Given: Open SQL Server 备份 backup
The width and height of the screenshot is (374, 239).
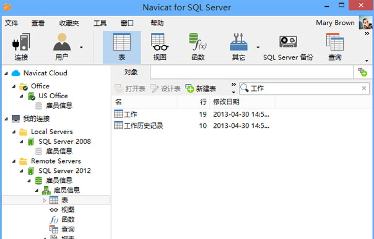Looking at the screenshot, I should point(288,48).
